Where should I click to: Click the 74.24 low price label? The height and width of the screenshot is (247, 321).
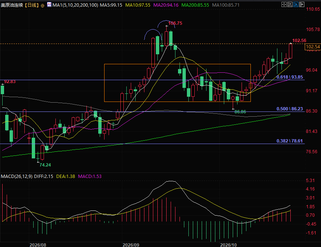tap(45, 165)
